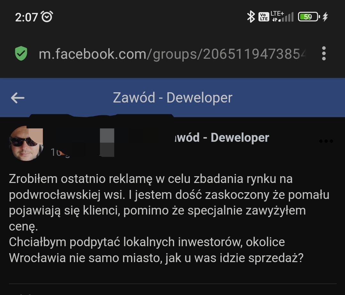Tap the sentence beginning Chciałbym podpytać lokalnych

156,250
